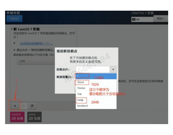Click the minus button to remove mount point
Viewport: 173px width, 135px height.
click(24, 106)
